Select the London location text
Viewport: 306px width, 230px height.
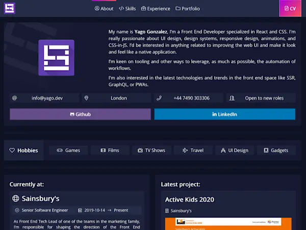click(119, 98)
